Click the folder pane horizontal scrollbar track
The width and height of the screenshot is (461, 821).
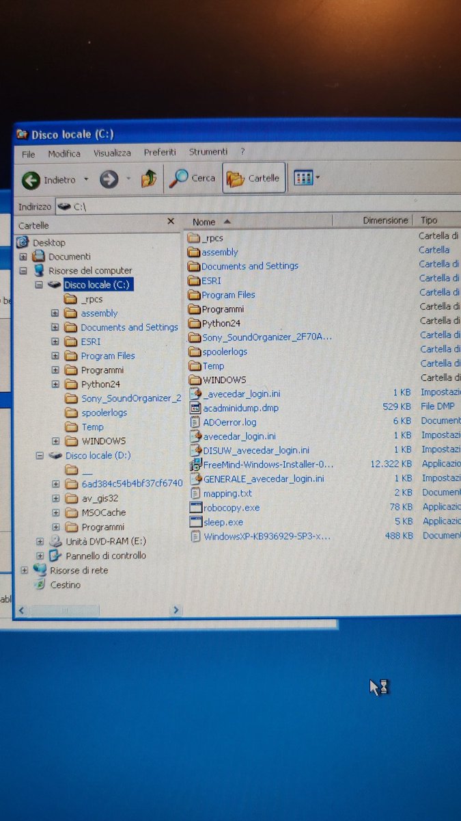pos(98,610)
